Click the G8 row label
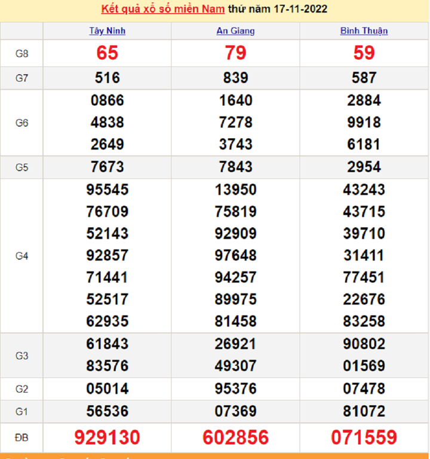Screen dimensions: 430x459 pos(21,54)
